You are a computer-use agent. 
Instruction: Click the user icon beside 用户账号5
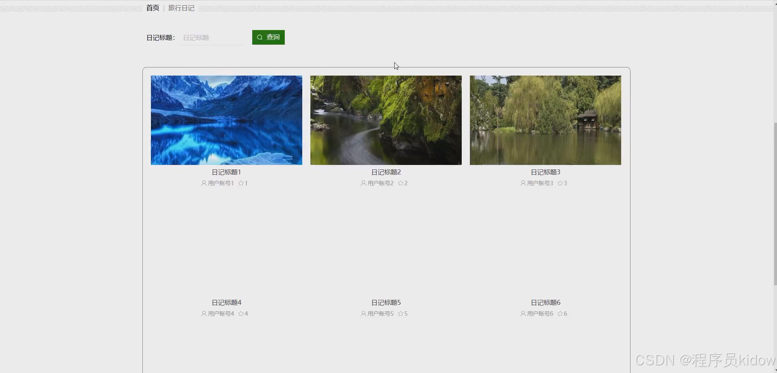click(362, 313)
